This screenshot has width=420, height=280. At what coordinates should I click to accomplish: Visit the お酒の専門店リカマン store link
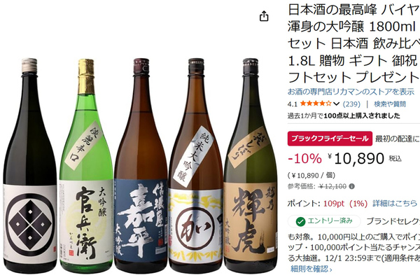(351, 92)
